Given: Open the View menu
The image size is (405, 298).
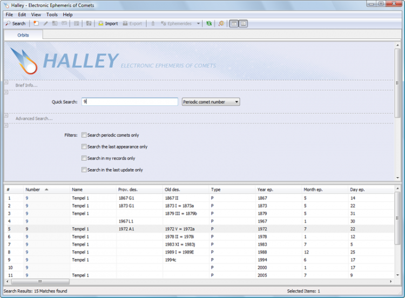Looking at the screenshot, I should tap(36, 15).
